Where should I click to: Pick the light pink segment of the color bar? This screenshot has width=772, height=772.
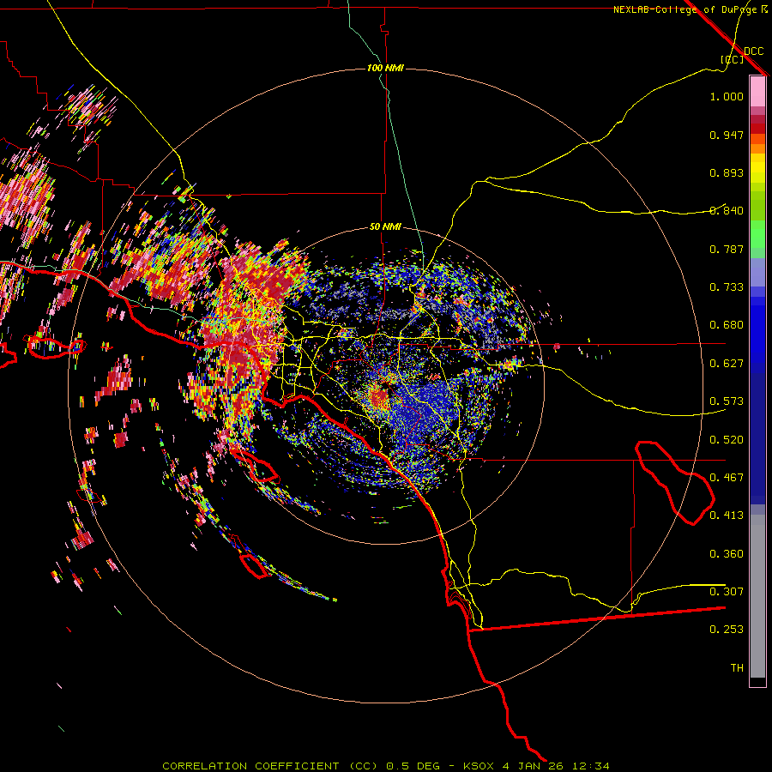pyautogui.click(x=757, y=91)
